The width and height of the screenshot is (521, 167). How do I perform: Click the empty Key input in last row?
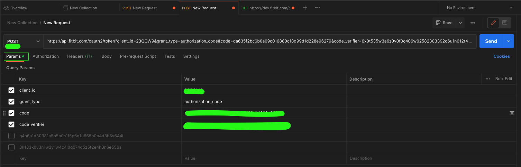click(99, 158)
